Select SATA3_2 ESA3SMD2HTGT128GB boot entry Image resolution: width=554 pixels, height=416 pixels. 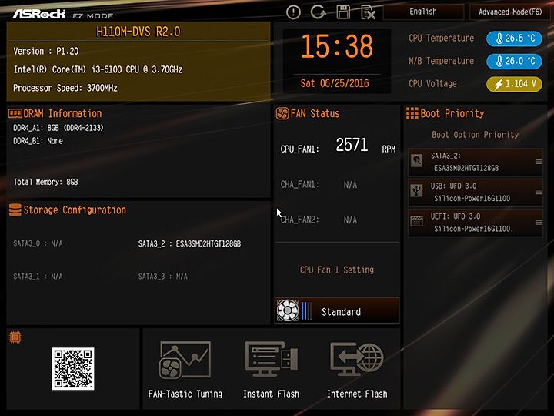[476, 162]
